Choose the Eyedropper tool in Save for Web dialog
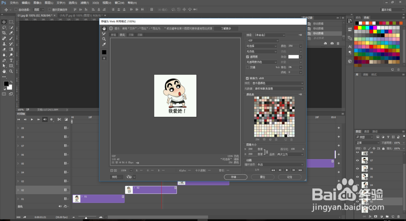This screenshot has height=221, width=406. click(104, 45)
